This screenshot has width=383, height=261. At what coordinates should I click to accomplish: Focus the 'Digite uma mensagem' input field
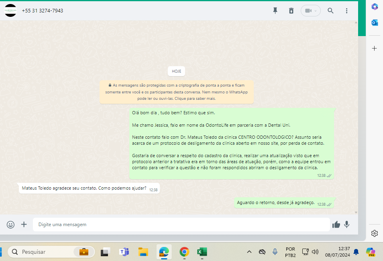[x=181, y=225]
